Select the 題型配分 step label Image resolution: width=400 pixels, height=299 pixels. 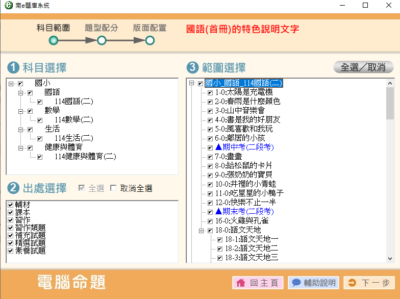click(x=101, y=28)
